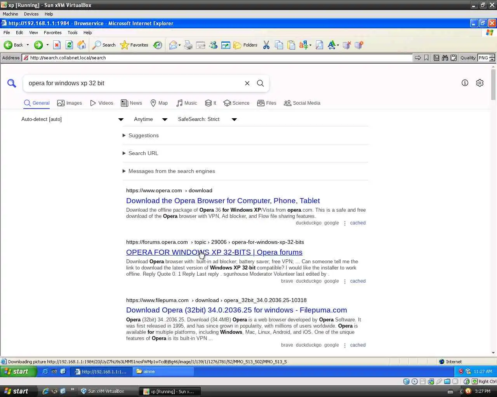Click the bookmark icon beside the Go arrow
The height and width of the screenshot is (397, 497).
pos(426,58)
